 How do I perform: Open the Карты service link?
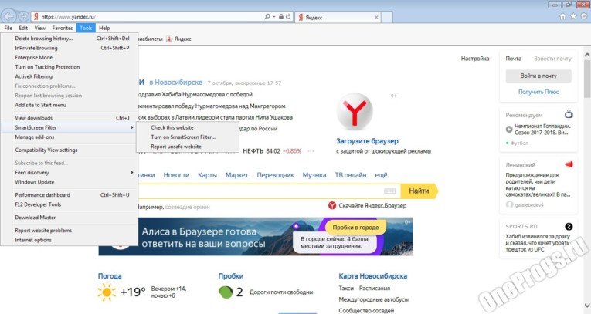pyautogui.click(x=207, y=175)
